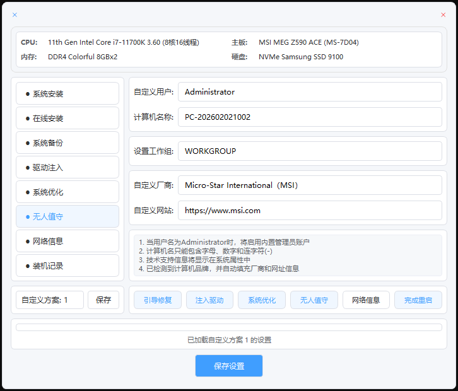Viewport: 458px width, 391px height.
Task: Click the empty progress bar above status text
Action: click(x=229, y=327)
